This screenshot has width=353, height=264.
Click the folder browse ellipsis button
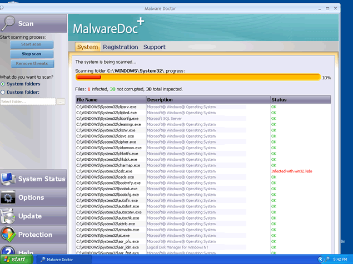click(x=61, y=101)
